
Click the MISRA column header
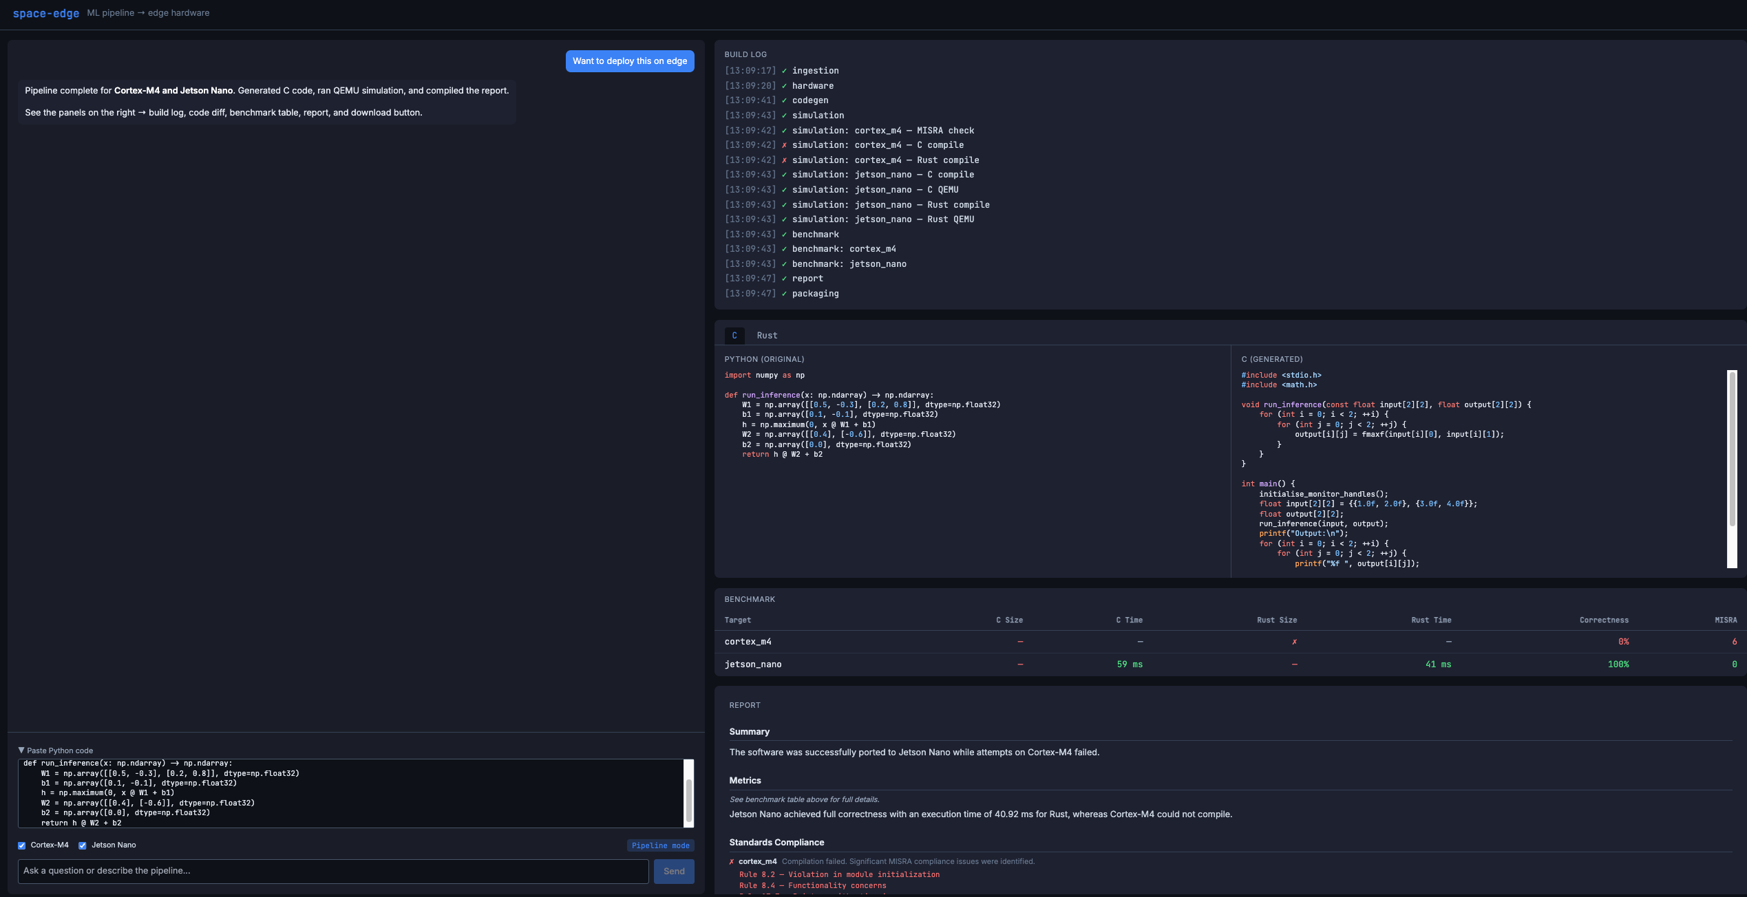[x=1726, y=620]
